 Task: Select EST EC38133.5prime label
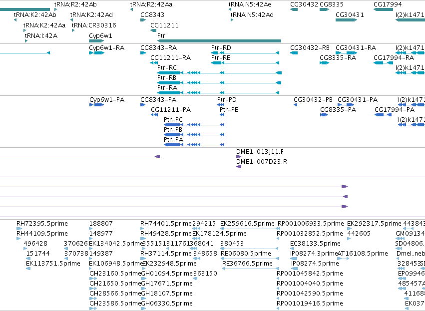pos(315,244)
